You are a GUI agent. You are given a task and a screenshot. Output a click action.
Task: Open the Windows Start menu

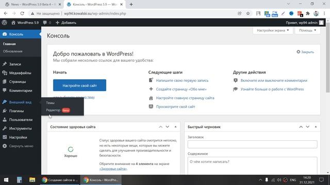[x=6, y=180]
